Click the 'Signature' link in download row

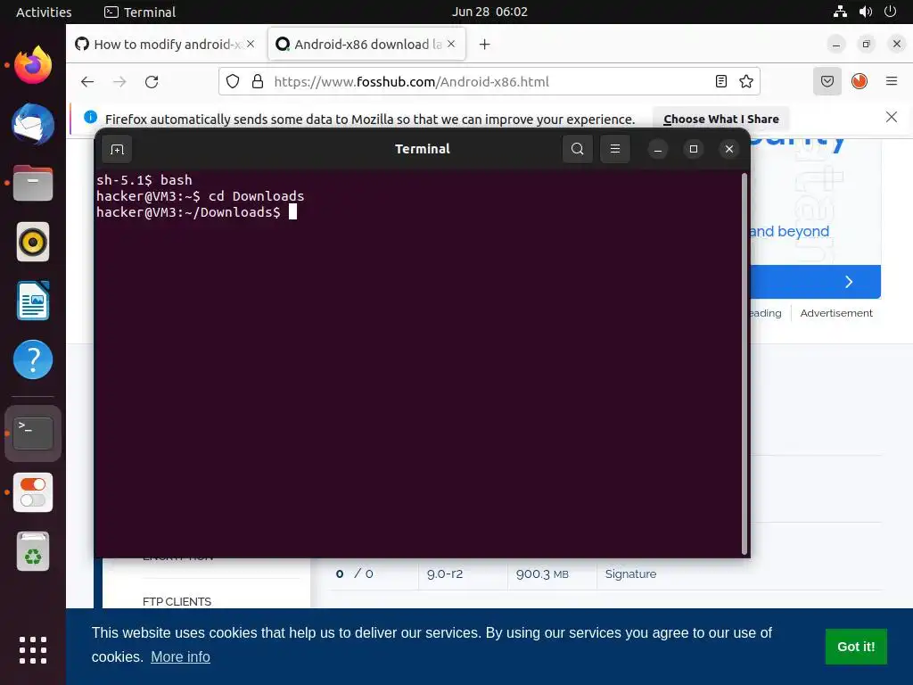point(630,574)
